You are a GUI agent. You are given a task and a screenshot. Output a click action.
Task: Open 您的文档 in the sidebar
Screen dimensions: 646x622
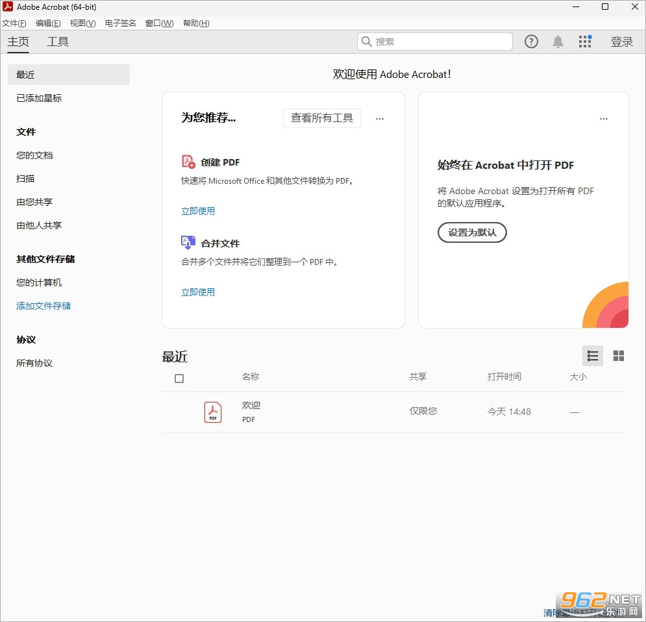click(x=34, y=155)
